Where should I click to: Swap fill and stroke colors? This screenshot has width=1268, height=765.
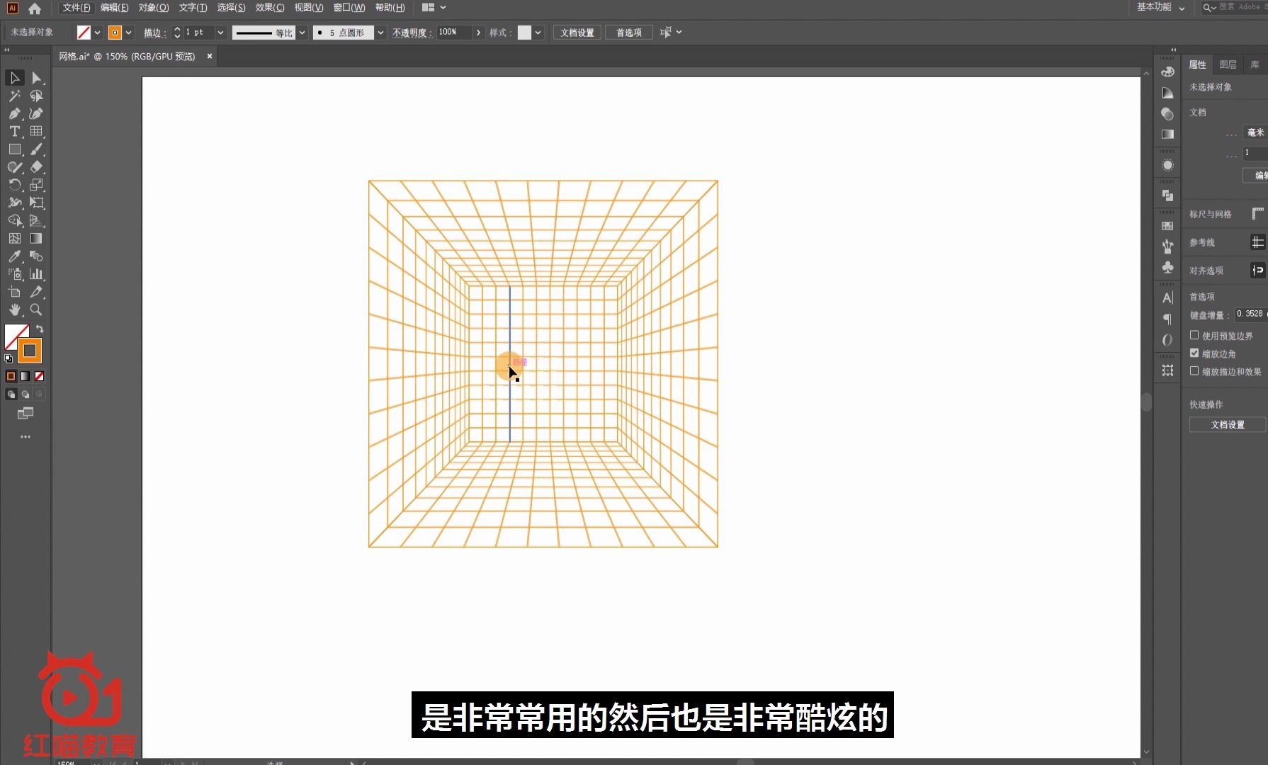(x=40, y=329)
